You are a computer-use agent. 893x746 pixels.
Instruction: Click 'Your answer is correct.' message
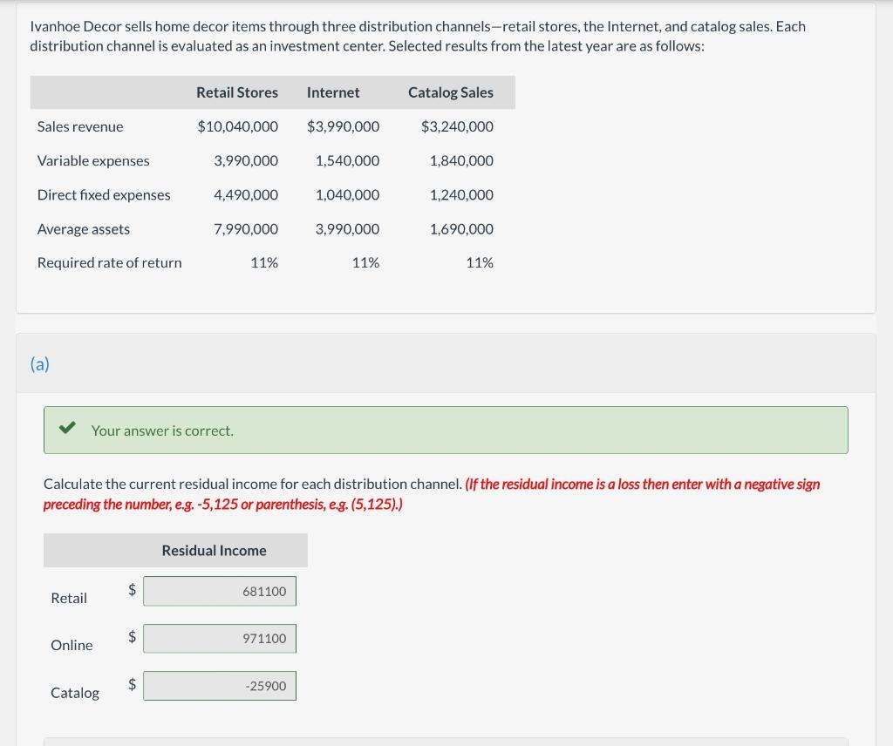(162, 431)
